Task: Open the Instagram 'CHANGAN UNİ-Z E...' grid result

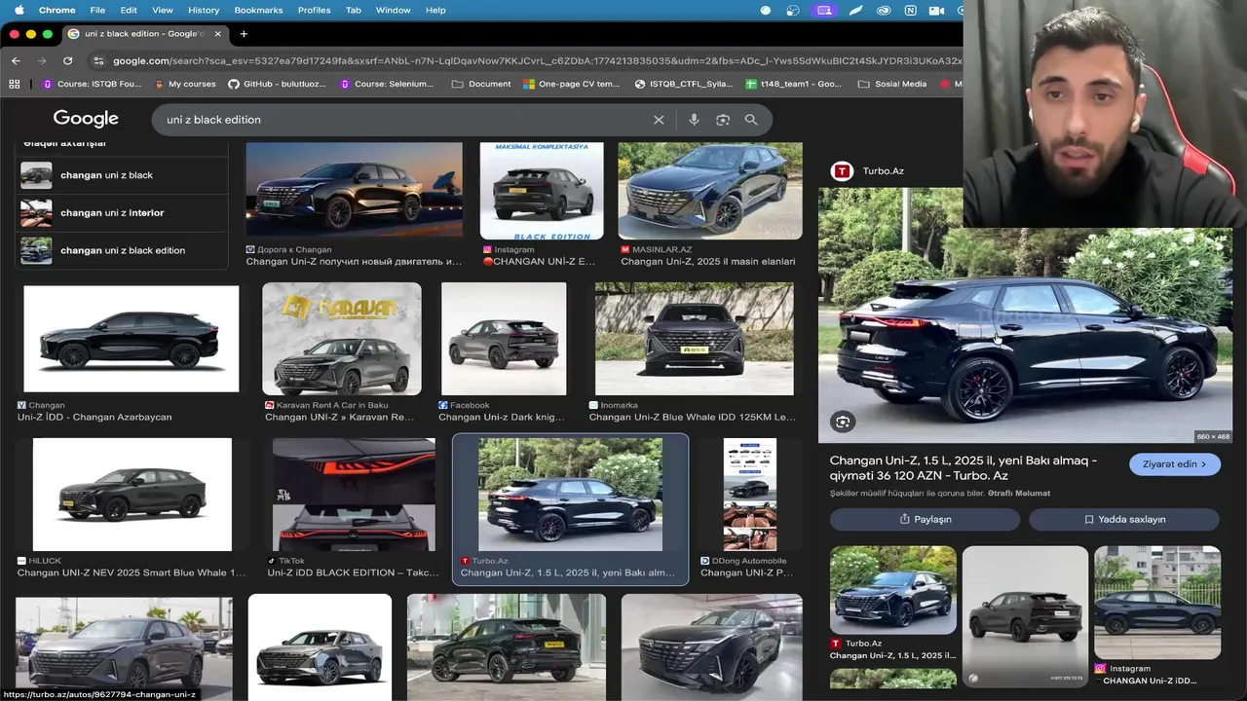Action: (x=542, y=190)
